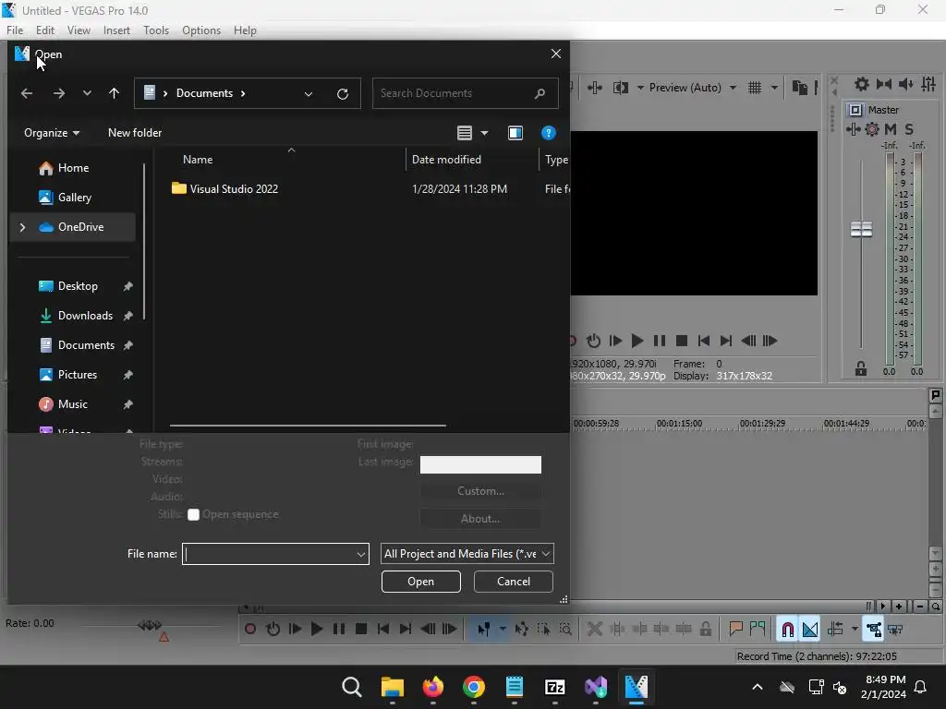The height and width of the screenshot is (709, 946).
Task: Select the Envelope Edit tool
Action: (x=521, y=629)
